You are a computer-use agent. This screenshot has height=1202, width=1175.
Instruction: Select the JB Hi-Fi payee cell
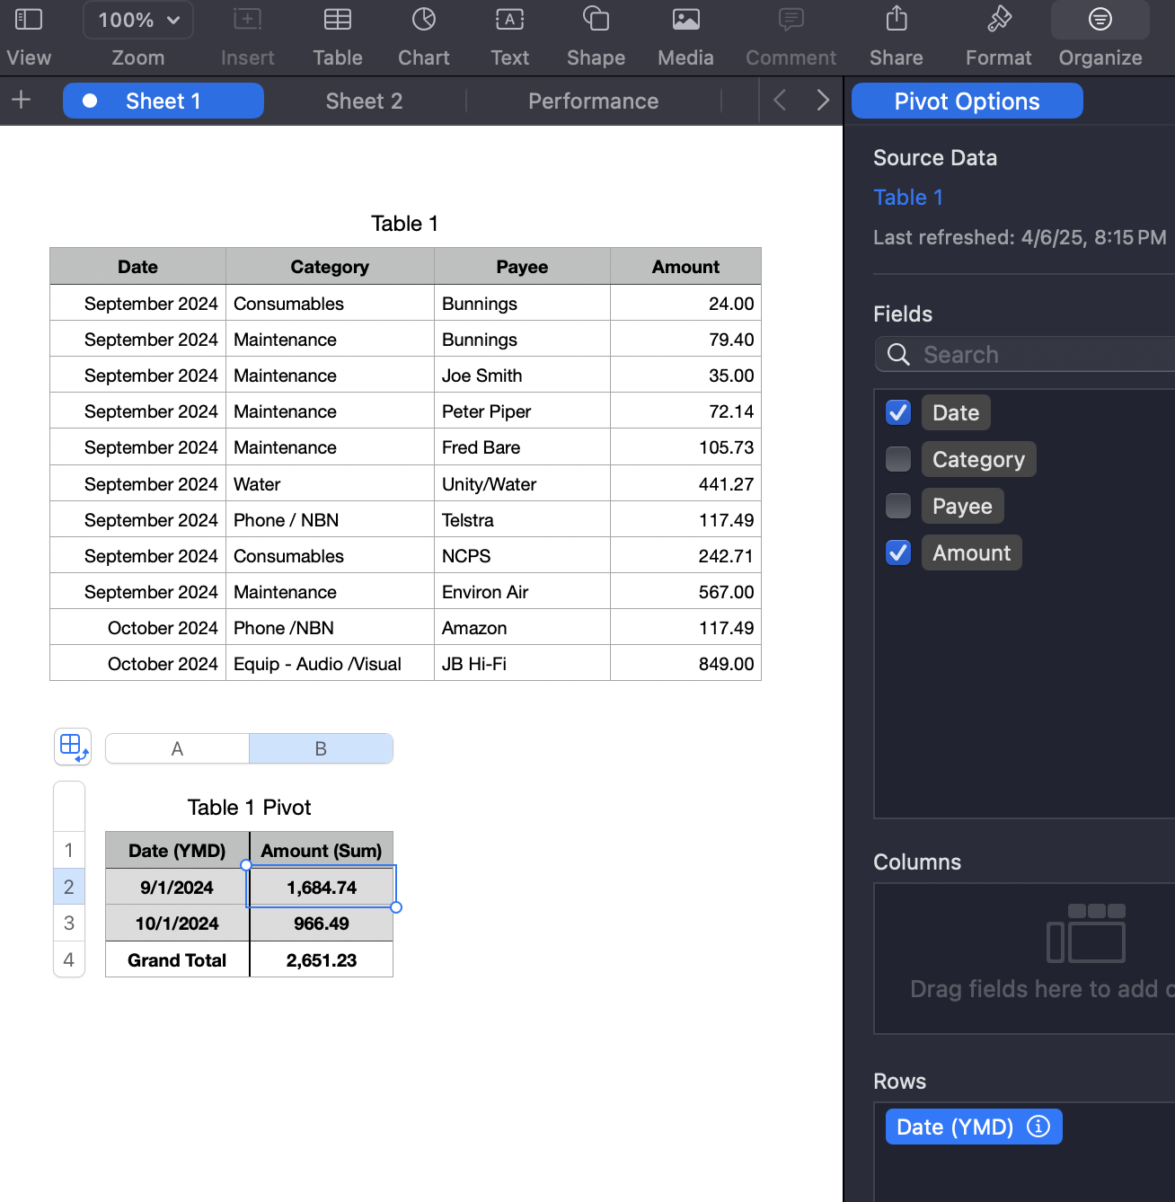click(522, 663)
